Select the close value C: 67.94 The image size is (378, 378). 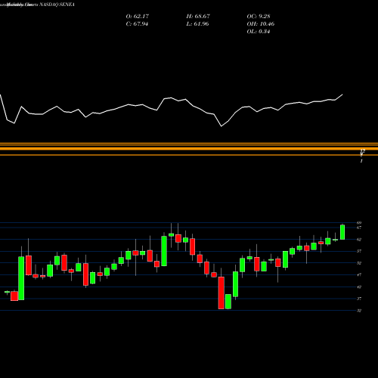pos(137,24)
